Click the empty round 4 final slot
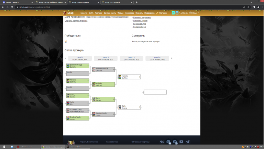 pos(155,92)
